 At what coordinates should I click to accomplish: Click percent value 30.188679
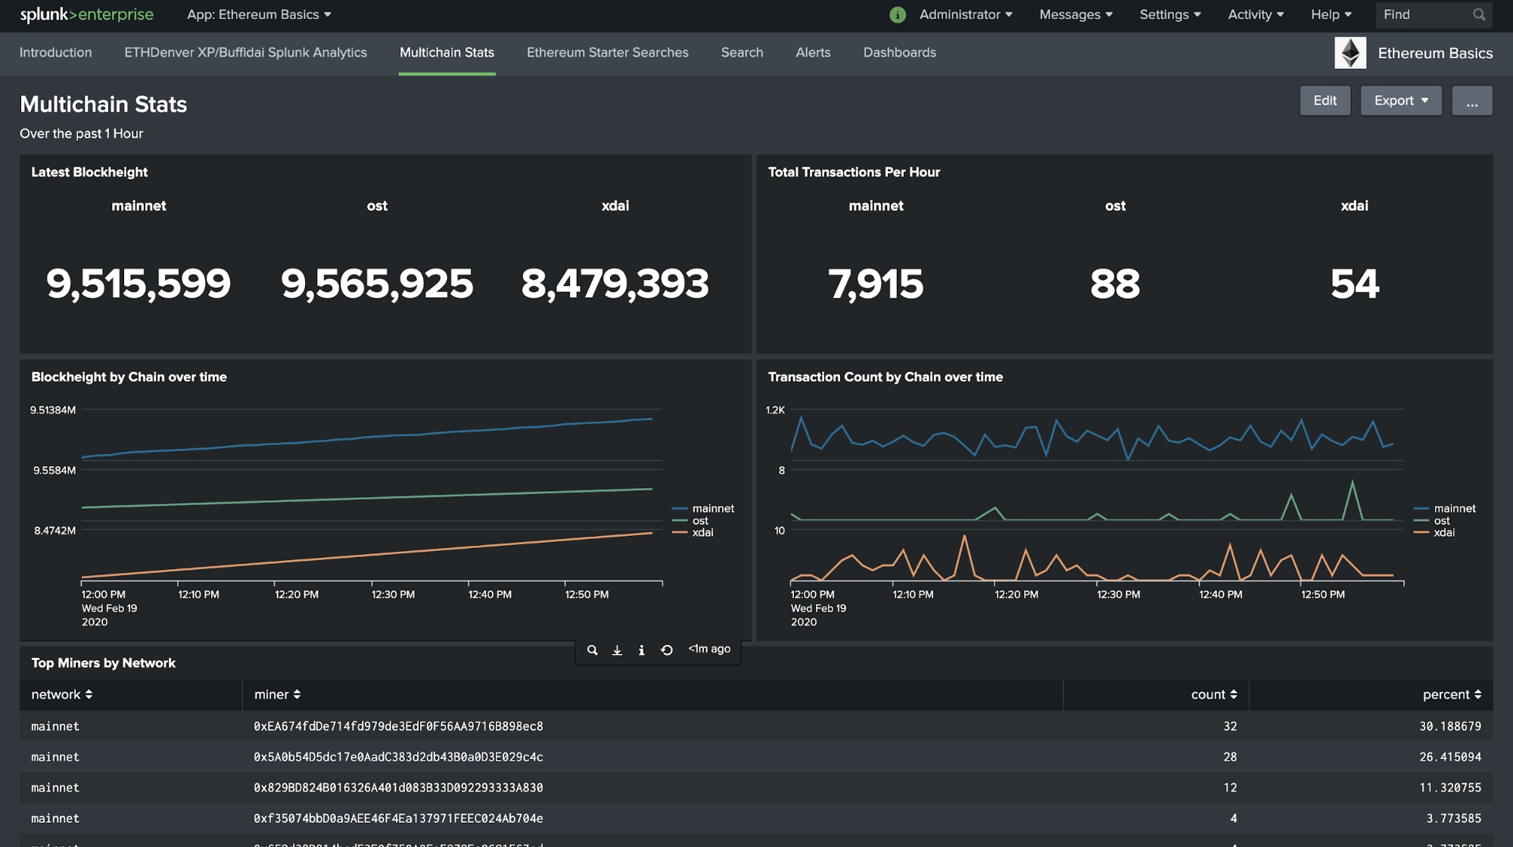coord(1450,726)
